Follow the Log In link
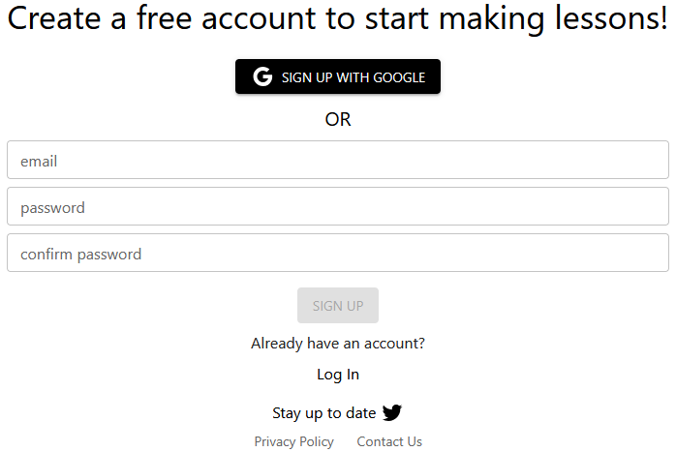Image resolution: width=676 pixels, height=452 pixels. (x=338, y=375)
